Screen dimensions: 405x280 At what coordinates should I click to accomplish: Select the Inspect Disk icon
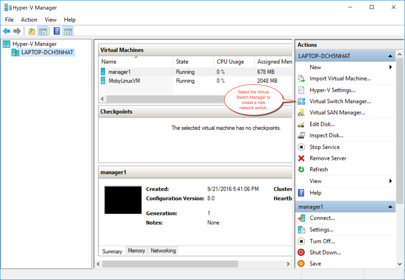coord(301,135)
